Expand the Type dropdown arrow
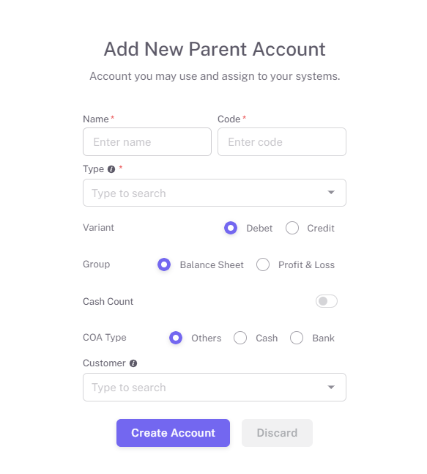The height and width of the screenshot is (474, 427). (331, 193)
